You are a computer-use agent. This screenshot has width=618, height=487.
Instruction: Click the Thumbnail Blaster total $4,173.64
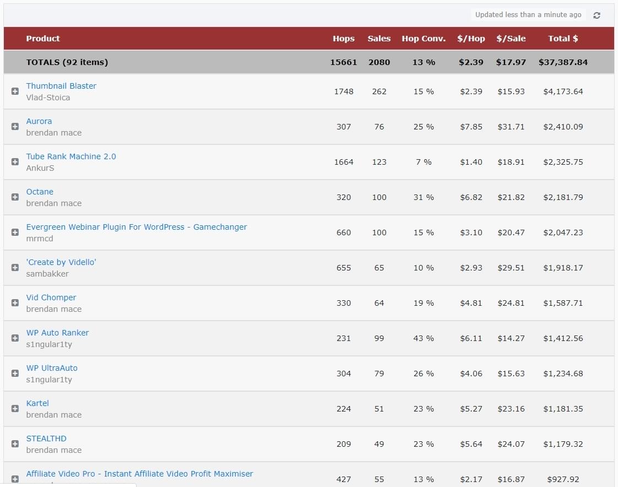pos(563,91)
